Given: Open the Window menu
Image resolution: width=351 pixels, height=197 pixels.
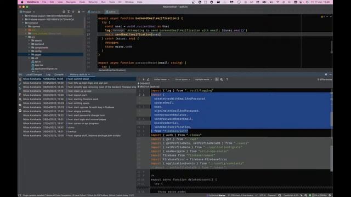Looking at the screenshot, I should (x=129, y=2).
